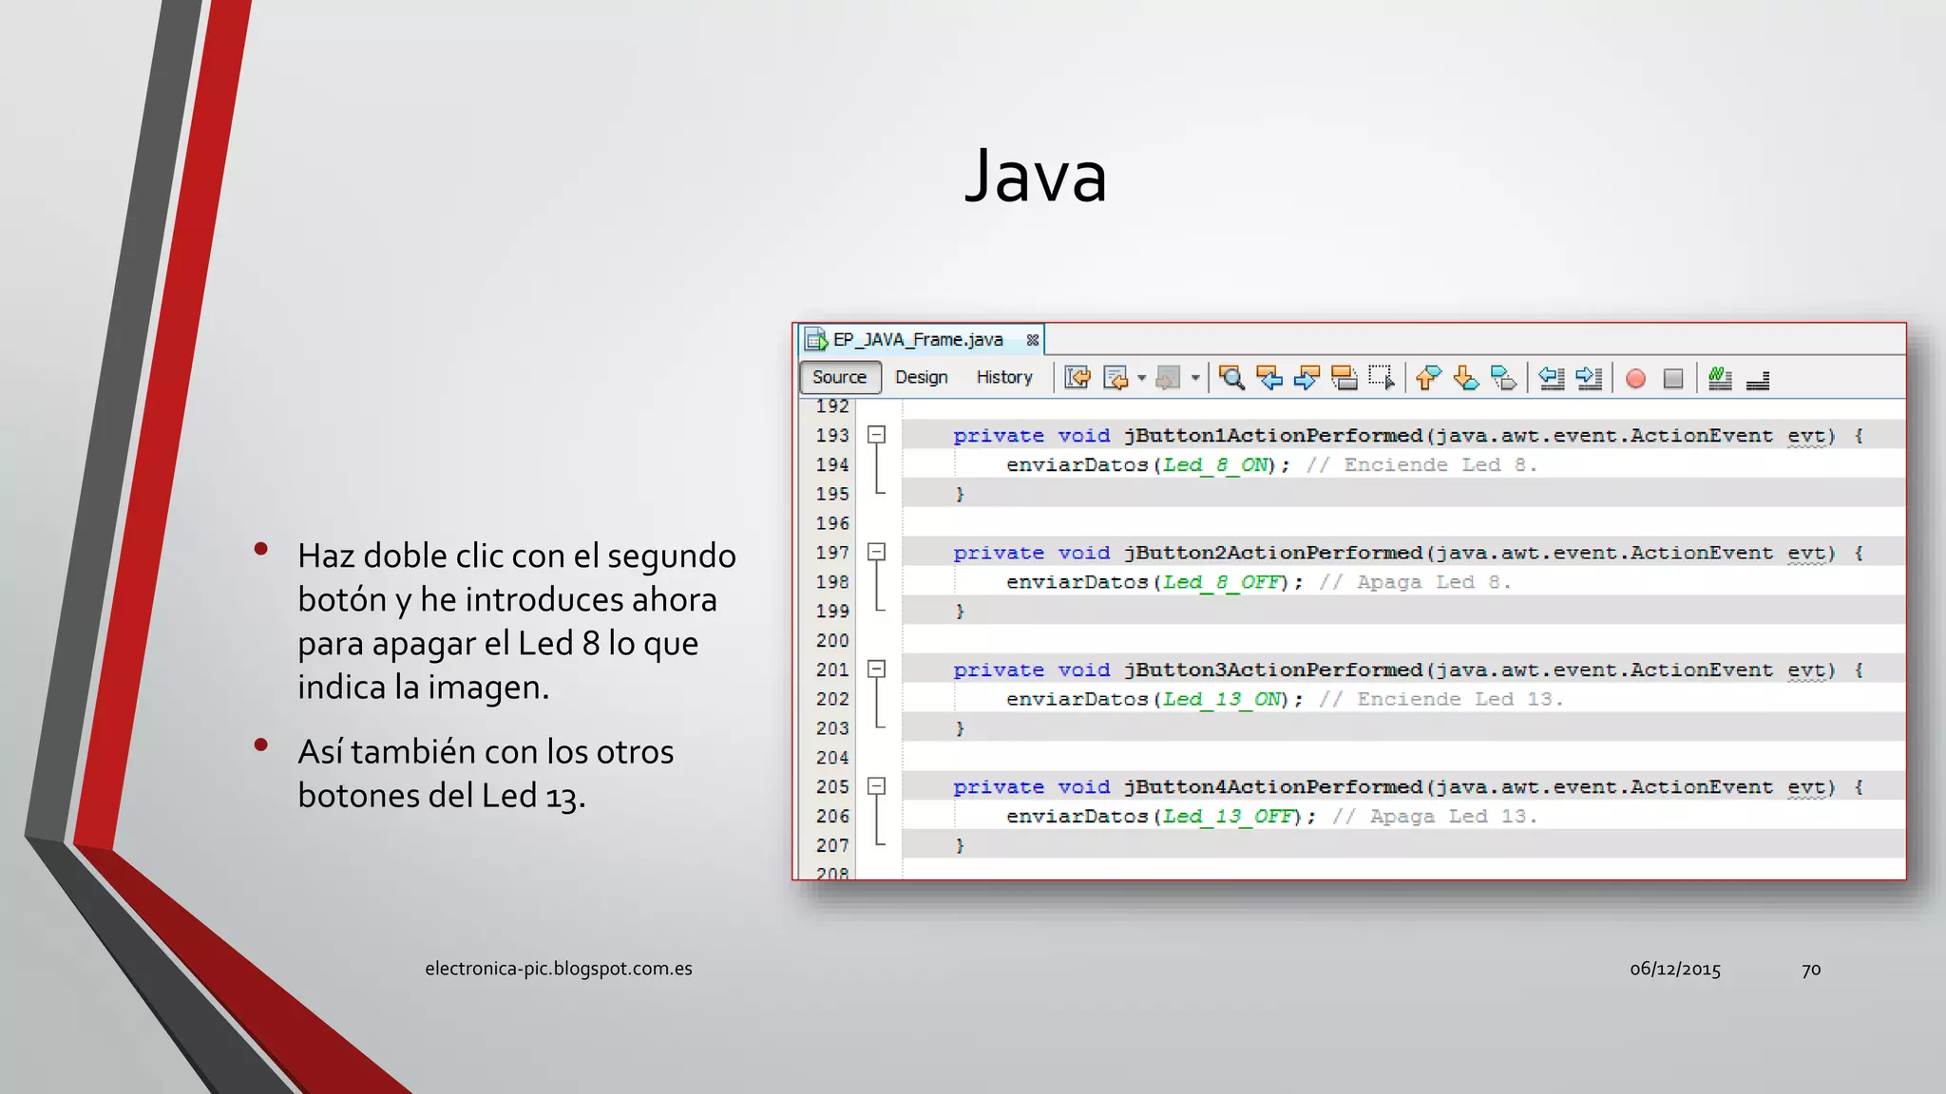Collapse jButton1ActionPerformed code fold
The image size is (1946, 1094).
click(876, 435)
